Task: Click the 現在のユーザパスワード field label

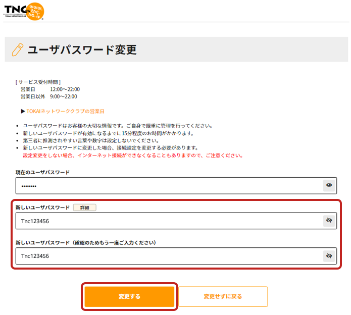Action: click(x=42, y=172)
